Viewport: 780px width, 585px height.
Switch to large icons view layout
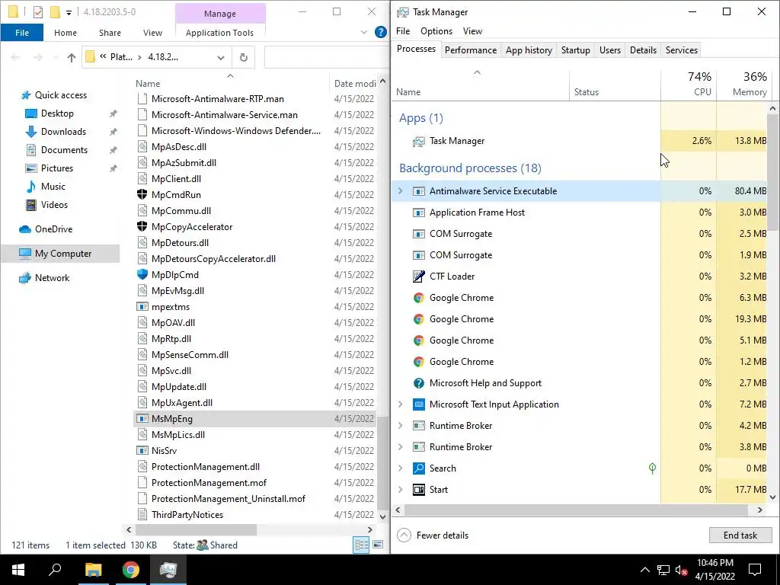coord(378,545)
